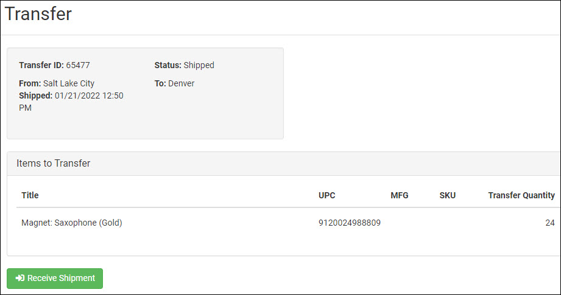Click the Receive Shipment button
Image resolution: width=561 pixels, height=295 pixels.
(x=55, y=278)
